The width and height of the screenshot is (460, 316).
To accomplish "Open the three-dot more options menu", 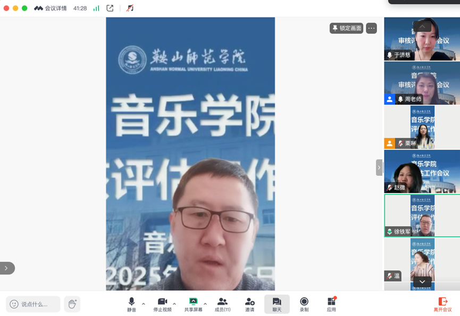I will 371,28.
